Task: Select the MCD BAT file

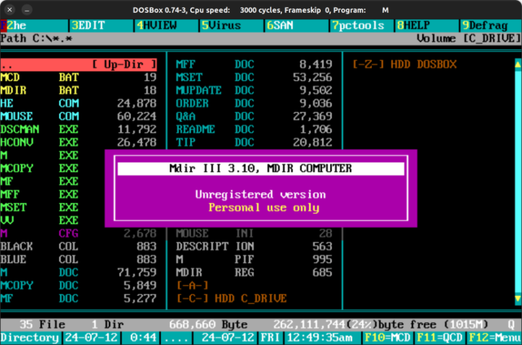Action: (x=79, y=77)
